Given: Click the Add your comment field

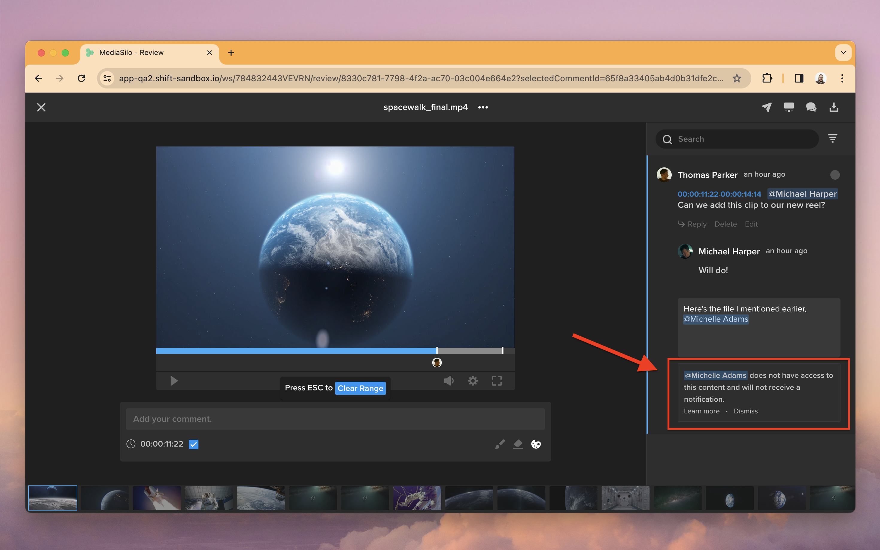Looking at the screenshot, I should click(335, 419).
